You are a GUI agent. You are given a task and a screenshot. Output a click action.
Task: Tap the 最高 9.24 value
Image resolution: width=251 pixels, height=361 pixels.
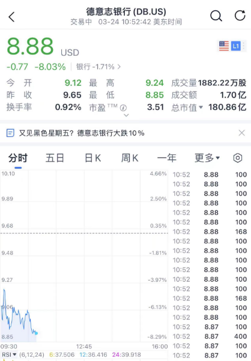(x=154, y=83)
